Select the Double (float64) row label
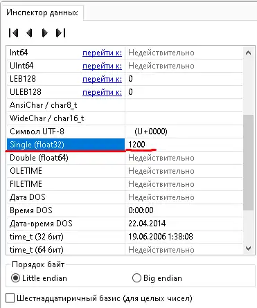The height and width of the screenshot is (308, 257). 39,158
